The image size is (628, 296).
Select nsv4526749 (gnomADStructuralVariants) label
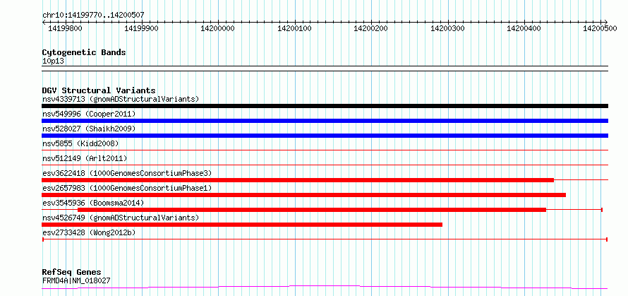tap(121, 218)
